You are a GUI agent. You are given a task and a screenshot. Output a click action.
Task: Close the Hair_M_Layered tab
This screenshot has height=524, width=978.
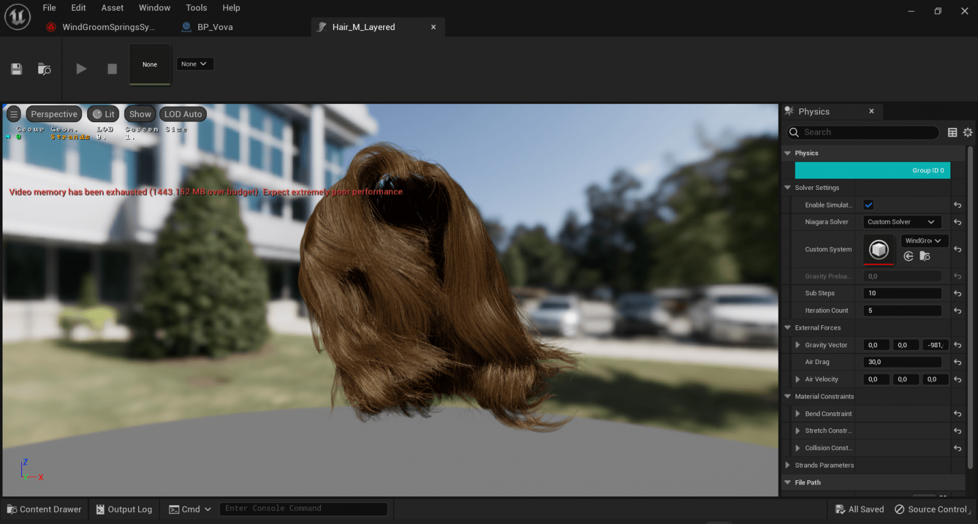click(x=433, y=27)
